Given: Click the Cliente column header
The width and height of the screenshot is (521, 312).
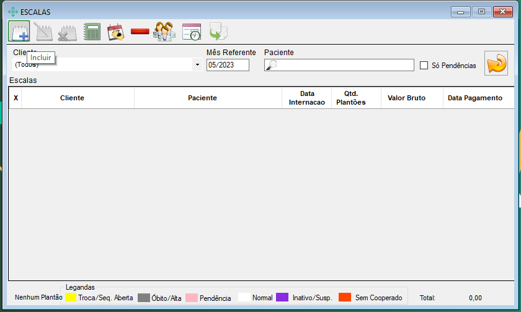Looking at the screenshot, I should [72, 98].
